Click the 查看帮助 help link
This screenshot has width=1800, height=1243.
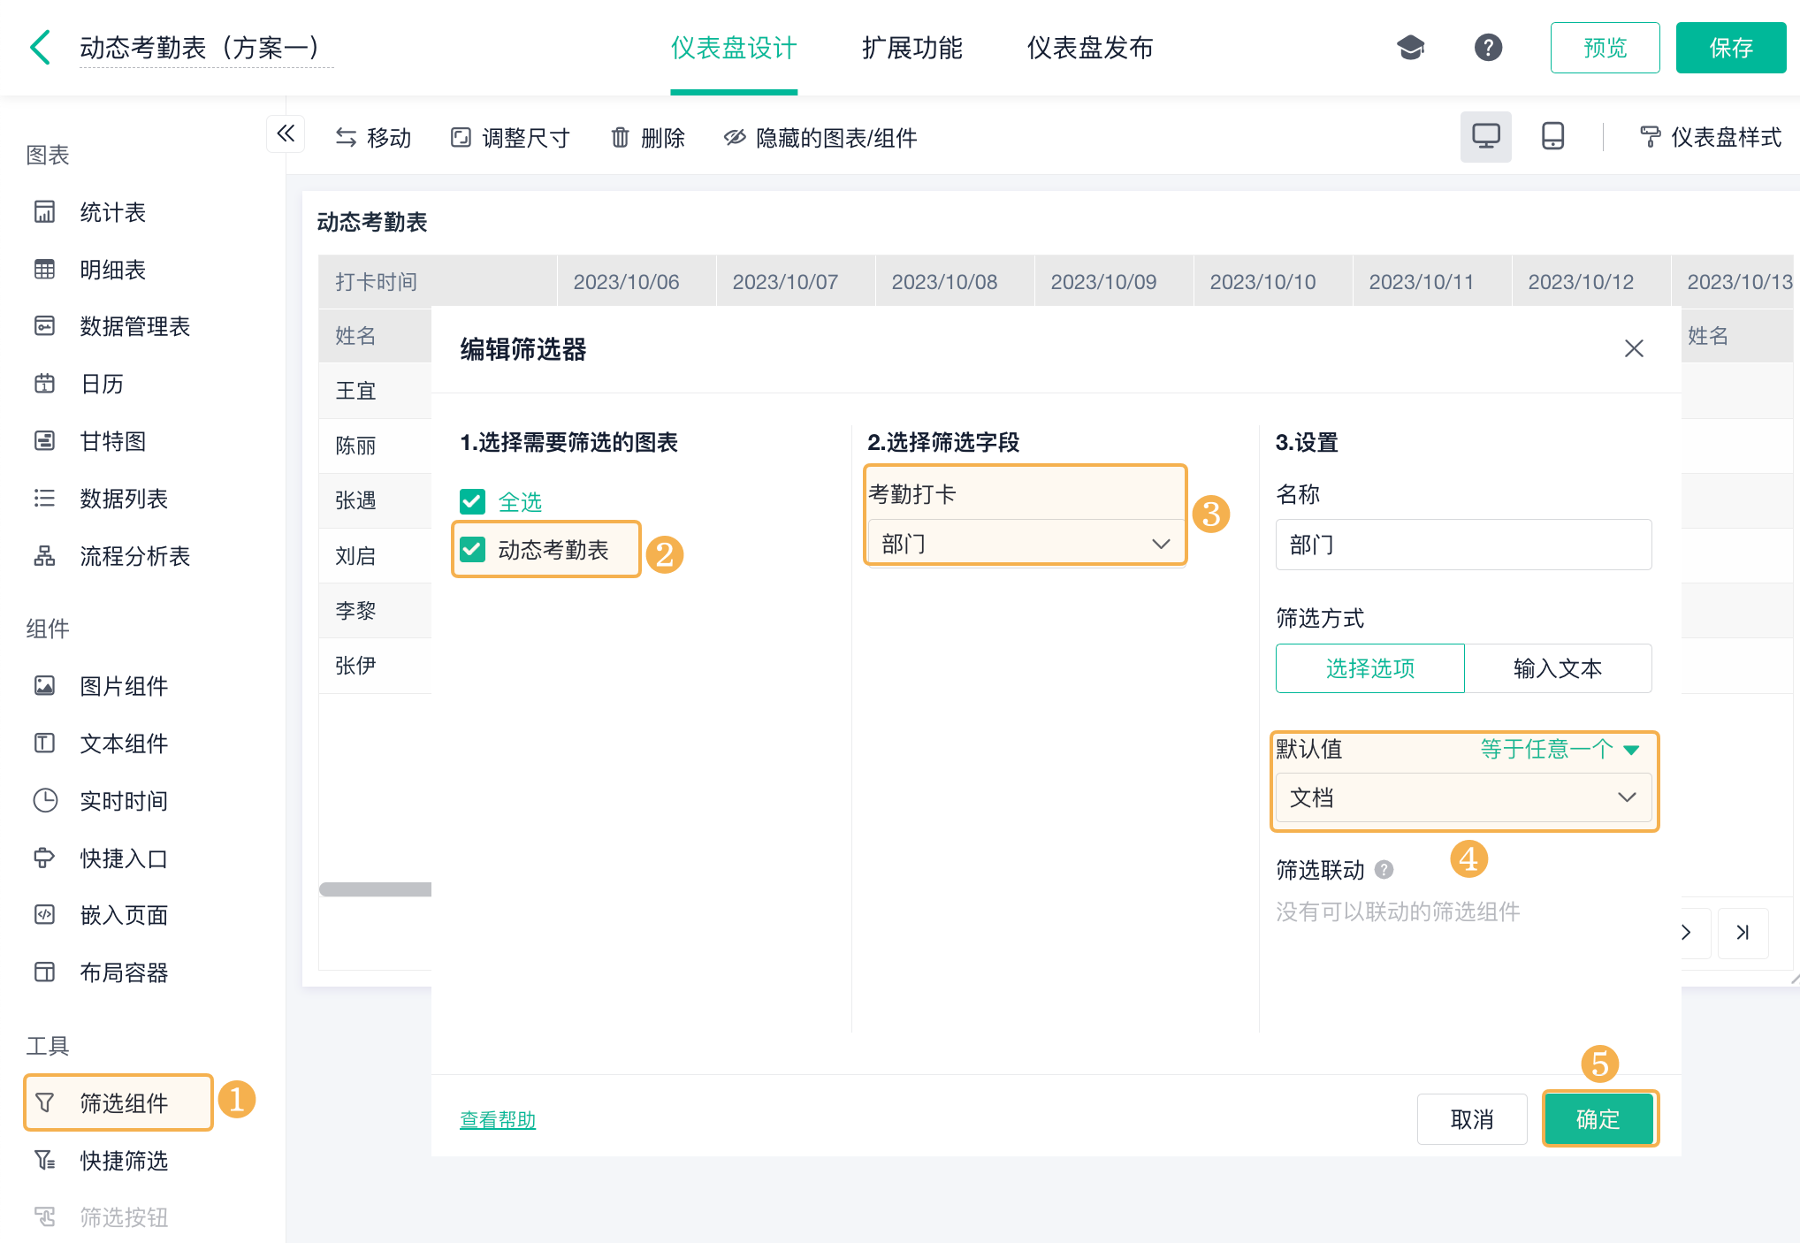click(500, 1120)
